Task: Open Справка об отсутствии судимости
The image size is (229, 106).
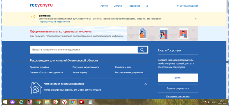Action: 46,73
